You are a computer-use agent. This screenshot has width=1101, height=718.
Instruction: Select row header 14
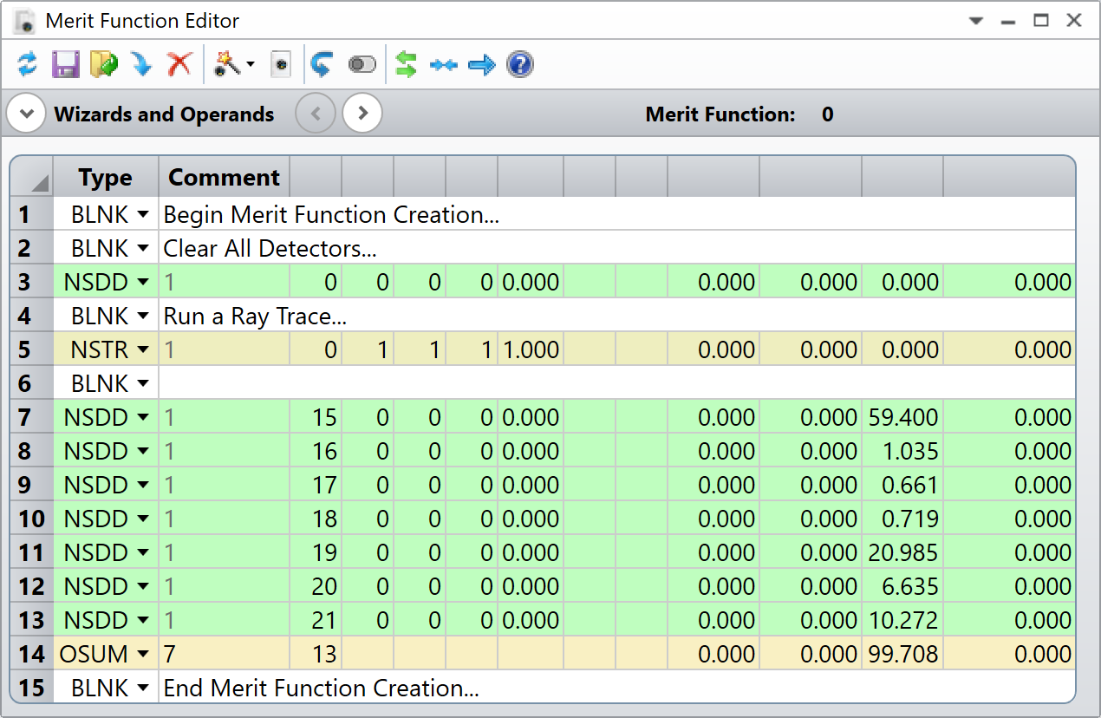tap(32, 654)
